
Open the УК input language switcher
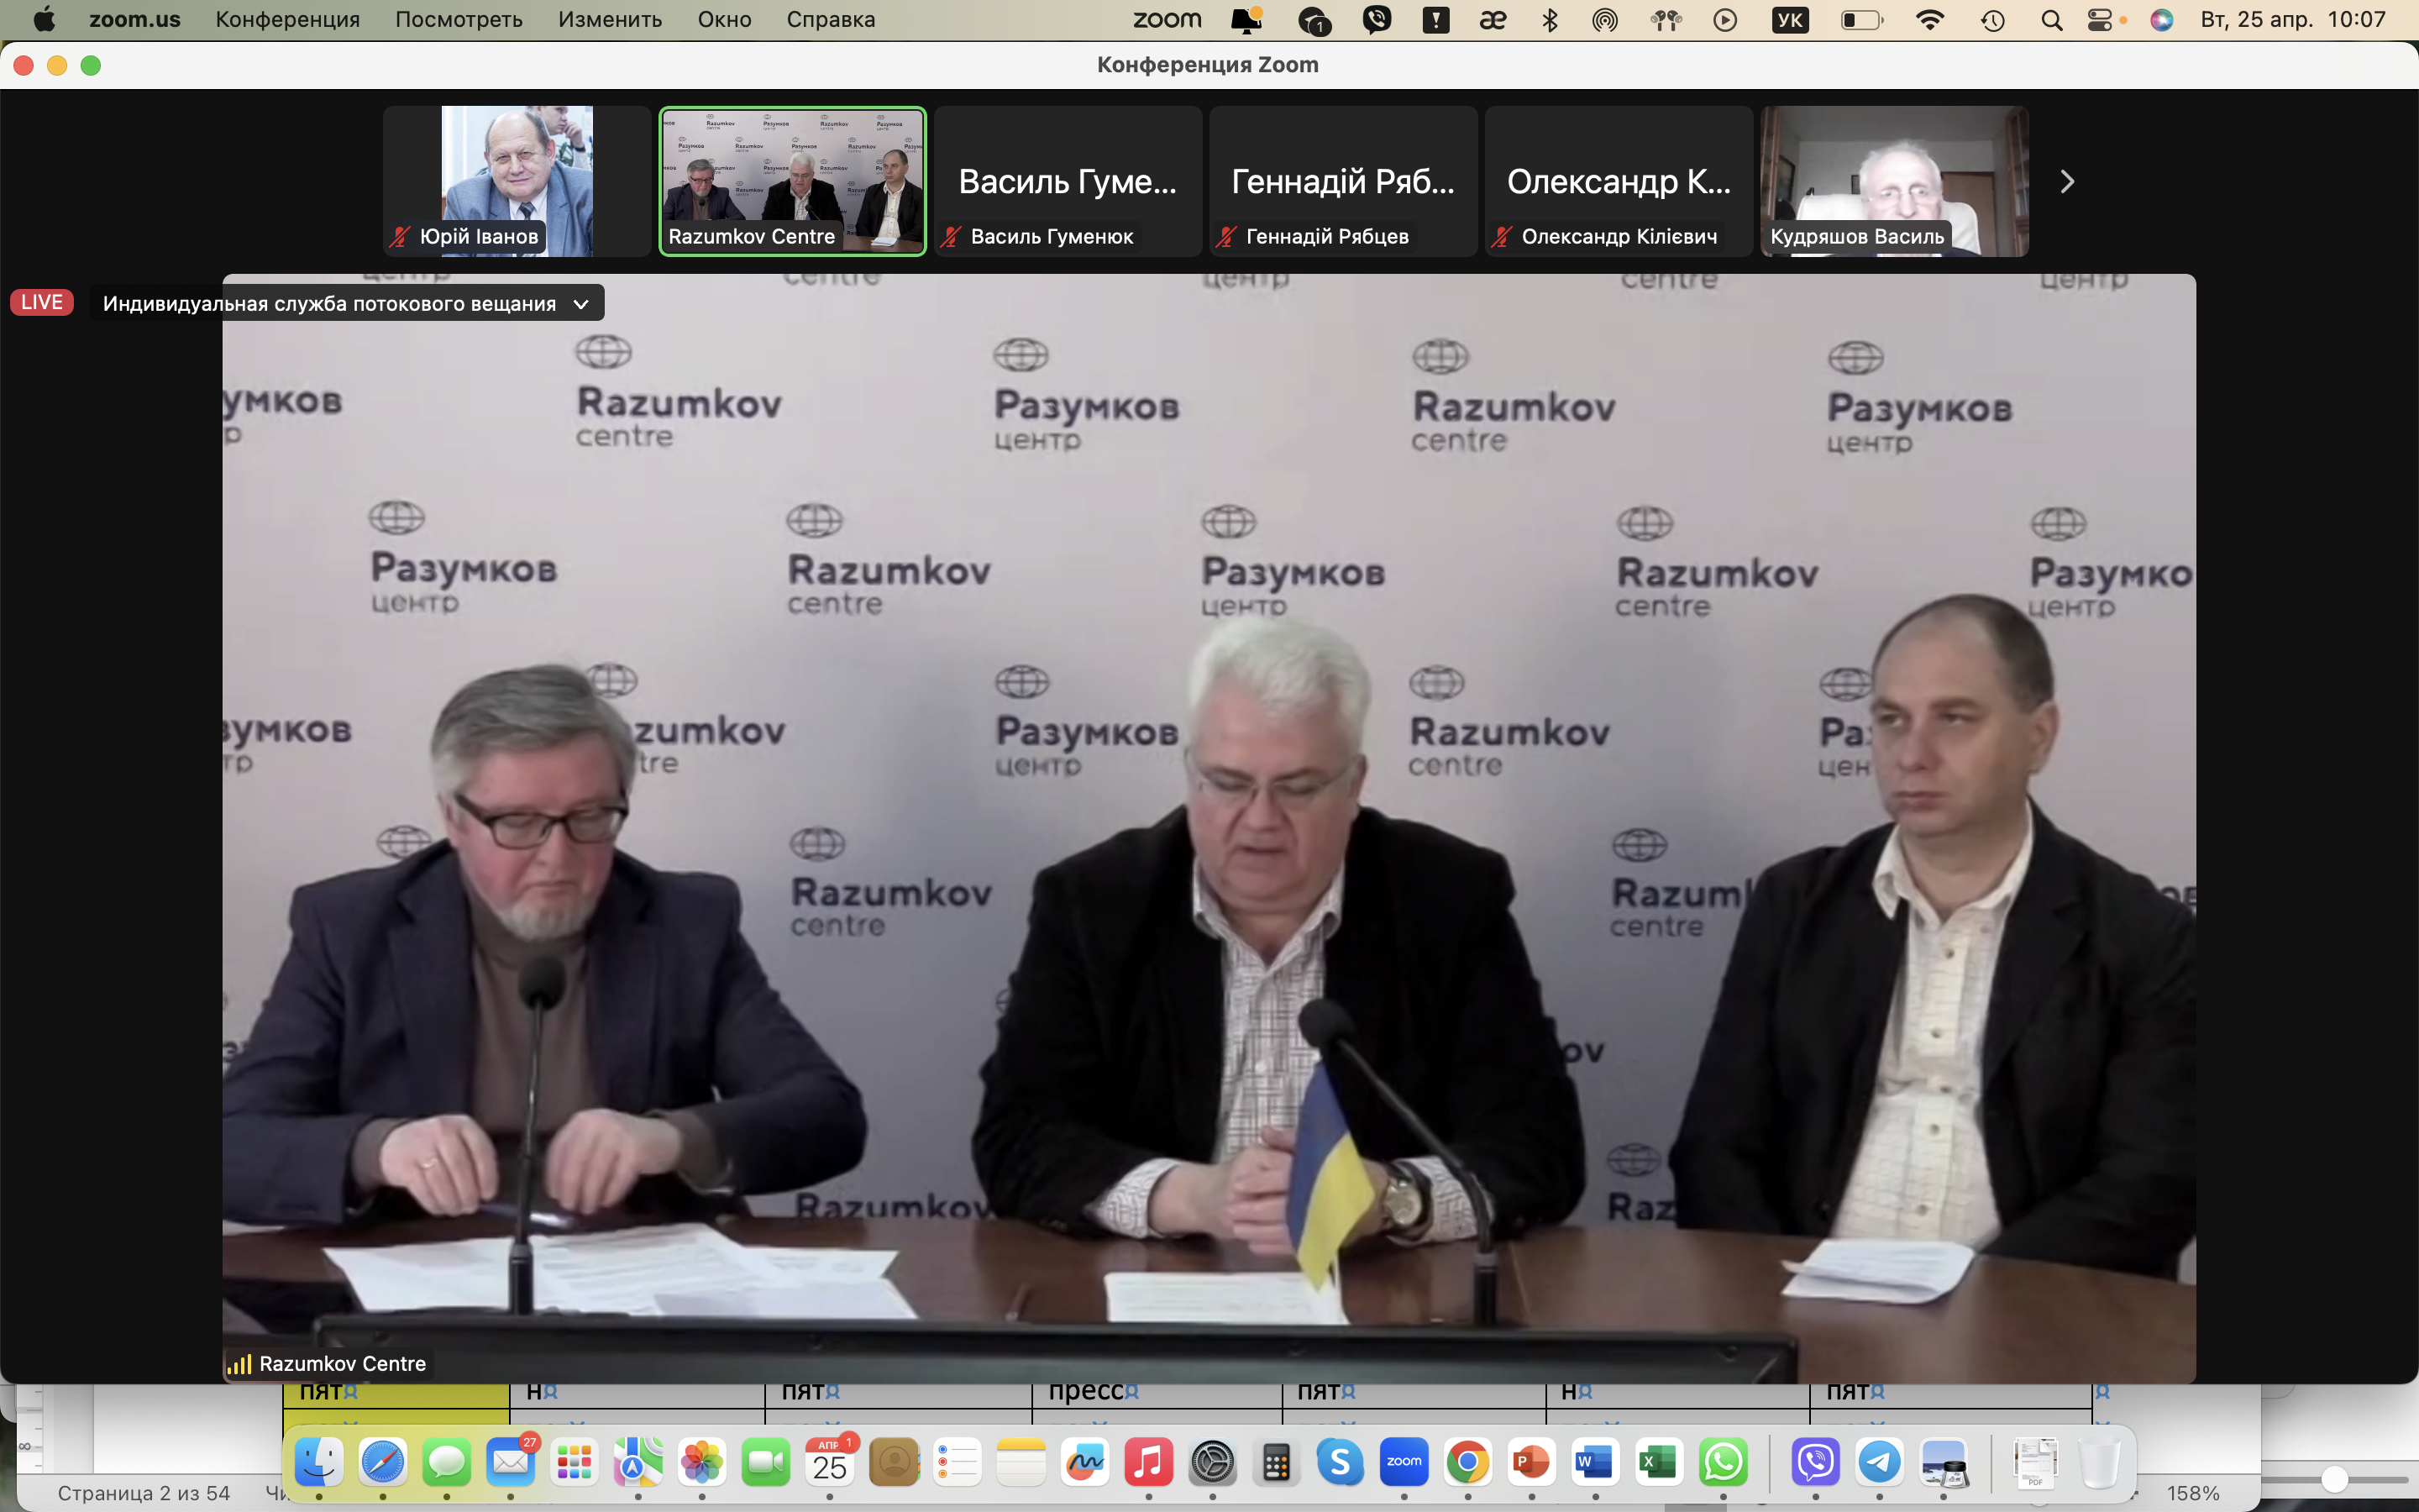point(1789,20)
